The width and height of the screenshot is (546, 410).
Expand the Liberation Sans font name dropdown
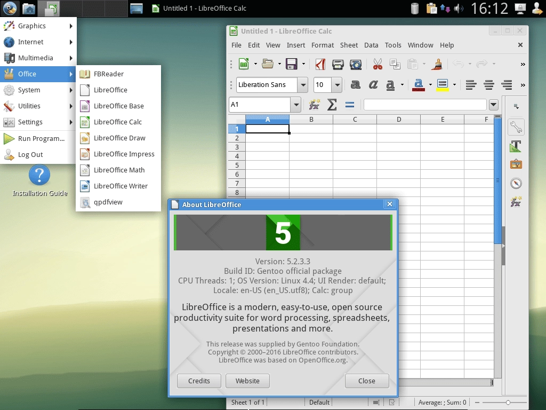(x=303, y=85)
